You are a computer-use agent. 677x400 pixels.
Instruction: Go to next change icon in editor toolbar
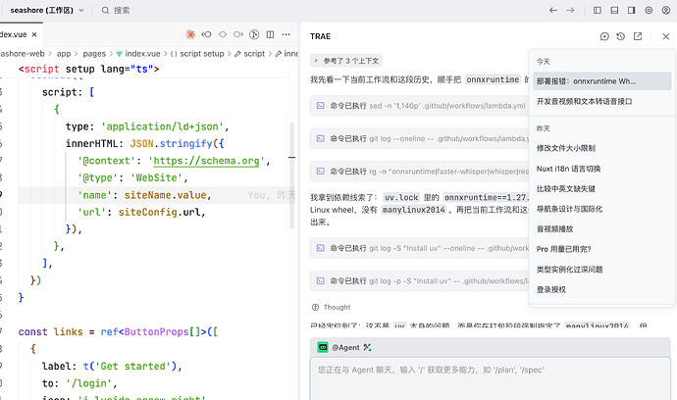pyautogui.click(x=237, y=34)
